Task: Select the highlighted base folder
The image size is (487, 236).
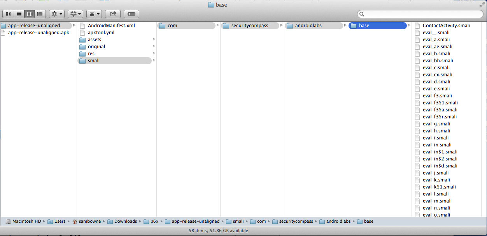Action: (x=378, y=26)
